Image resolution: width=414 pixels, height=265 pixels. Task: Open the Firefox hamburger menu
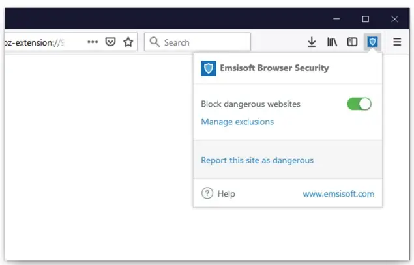point(397,42)
